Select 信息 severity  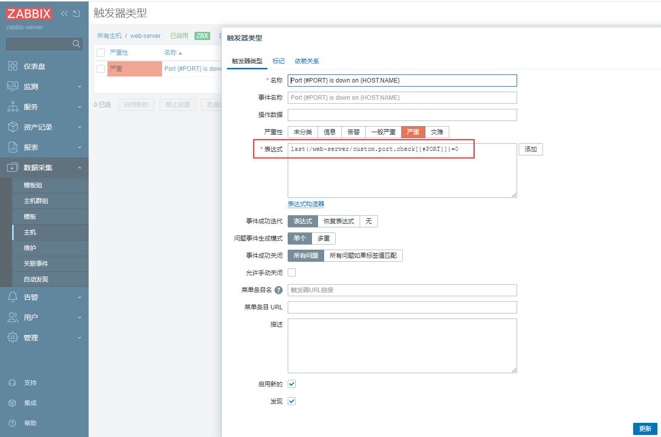tap(330, 132)
